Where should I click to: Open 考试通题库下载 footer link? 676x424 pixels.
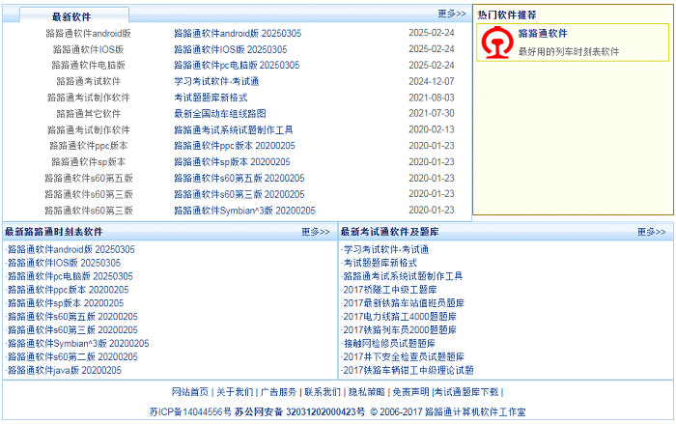point(466,392)
